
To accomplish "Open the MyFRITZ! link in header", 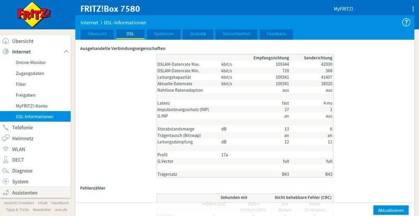I will (344, 9).
